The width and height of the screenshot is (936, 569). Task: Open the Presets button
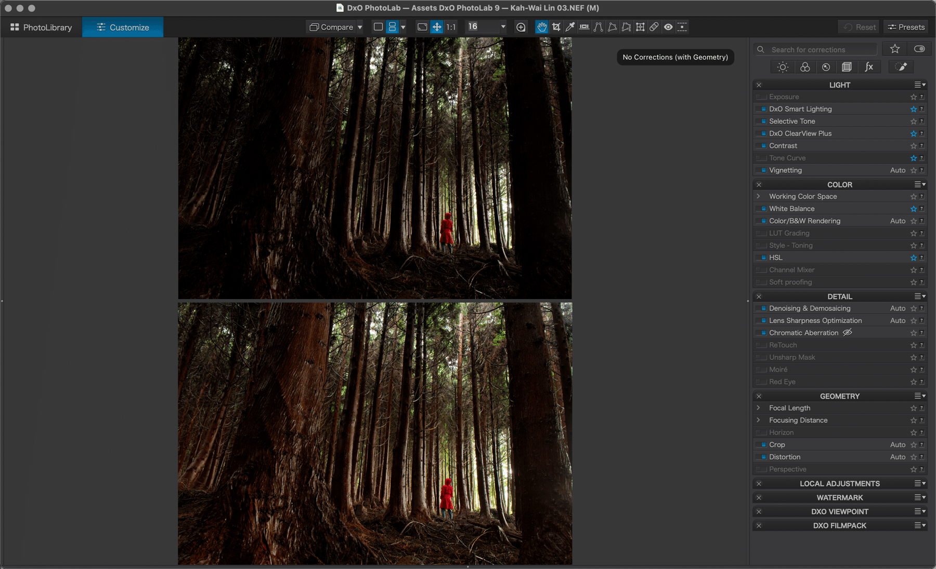click(906, 27)
